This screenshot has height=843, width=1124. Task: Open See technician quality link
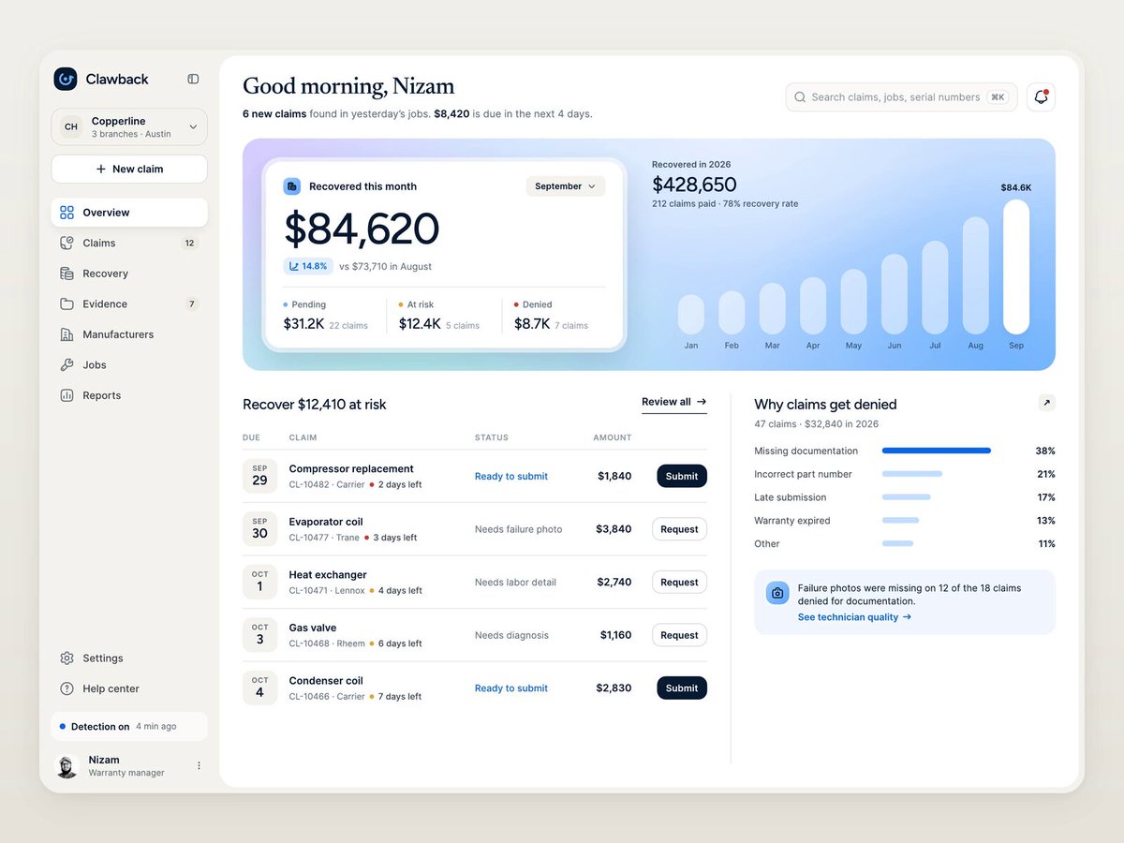tap(854, 617)
